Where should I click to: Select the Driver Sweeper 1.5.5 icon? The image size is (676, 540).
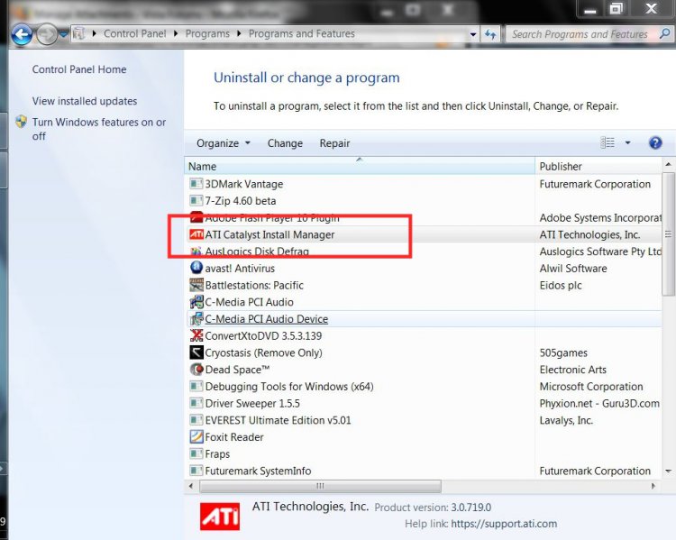(x=196, y=403)
